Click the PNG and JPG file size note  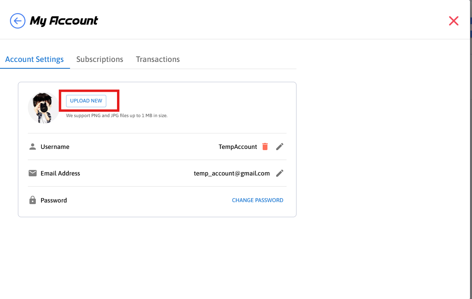coord(117,116)
